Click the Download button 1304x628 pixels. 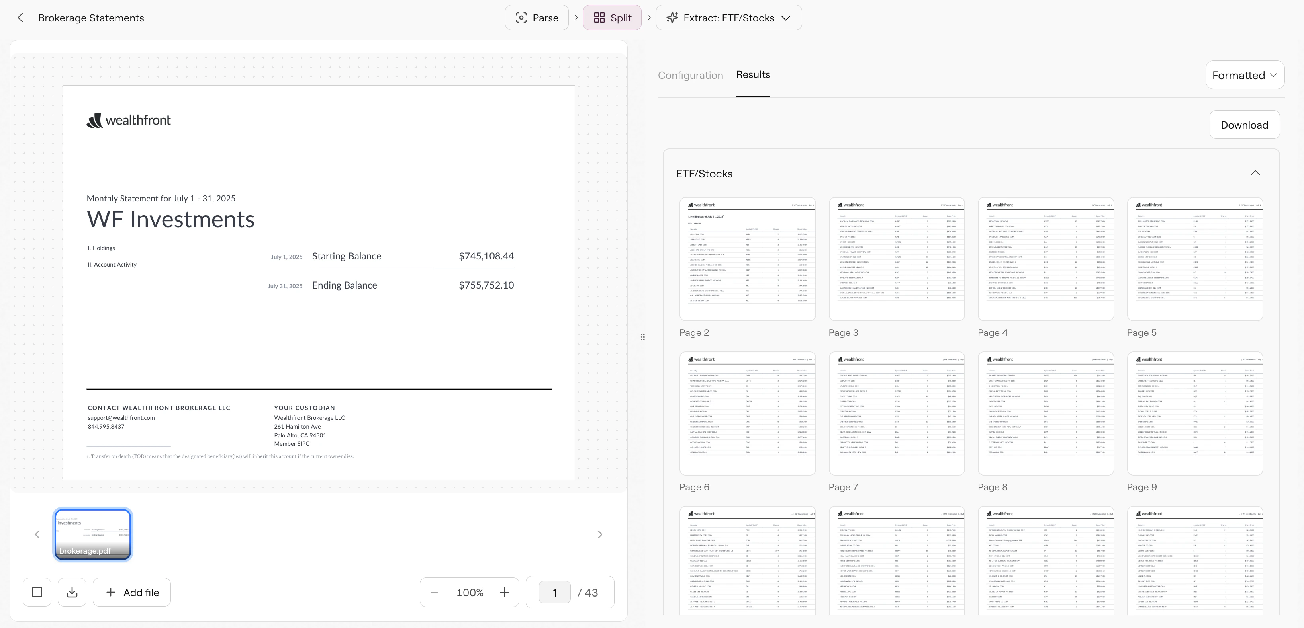coord(1244,125)
